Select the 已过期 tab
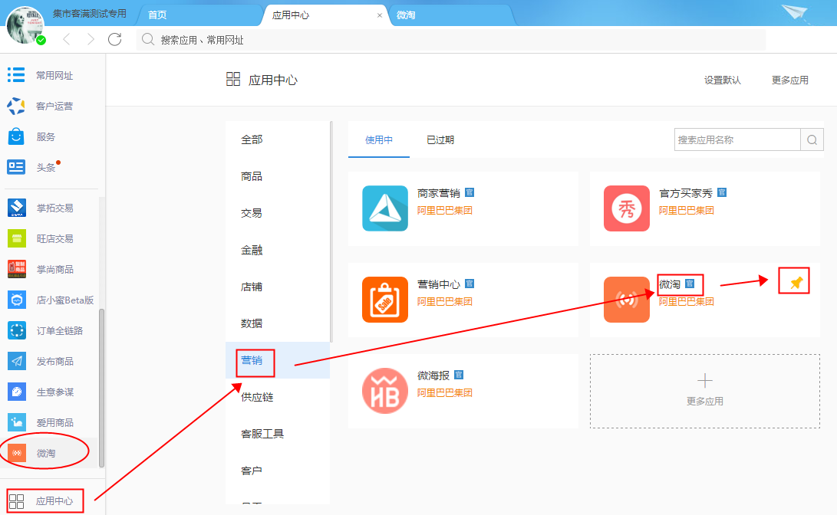Image resolution: width=837 pixels, height=515 pixels. click(x=440, y=139)
